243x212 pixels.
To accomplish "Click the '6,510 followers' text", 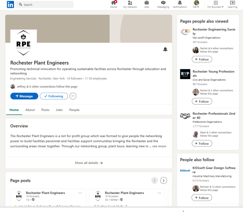I will (x=201, y=181).
